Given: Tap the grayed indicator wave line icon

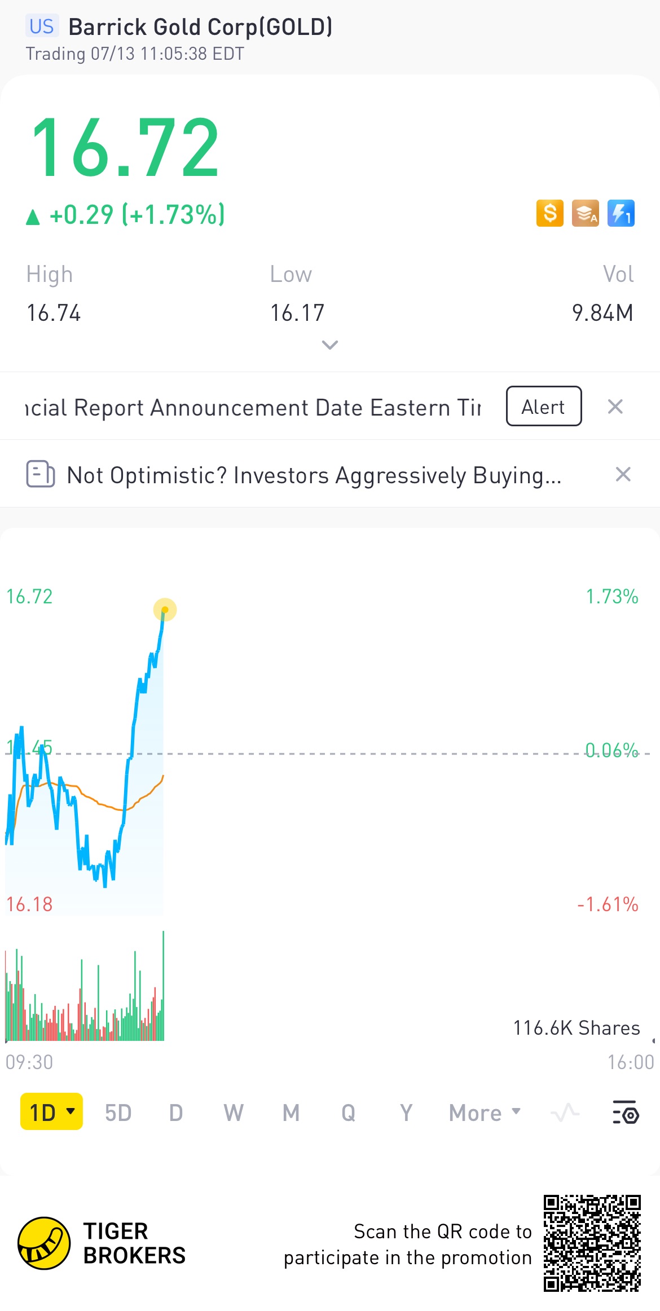Looking at the screenshot, I should [x=565, y=1113].
